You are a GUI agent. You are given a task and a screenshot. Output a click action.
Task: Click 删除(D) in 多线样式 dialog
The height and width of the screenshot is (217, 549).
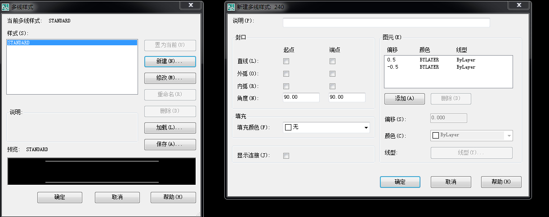point(170,111)
